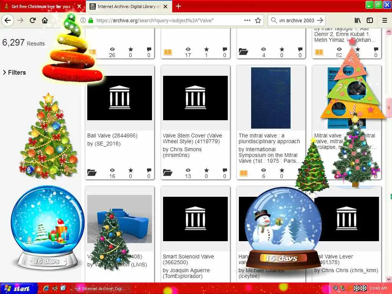This screenshot has height=294, width=392.
Task: Go back with the browser back arrow
Action: [x=8, y=20]
